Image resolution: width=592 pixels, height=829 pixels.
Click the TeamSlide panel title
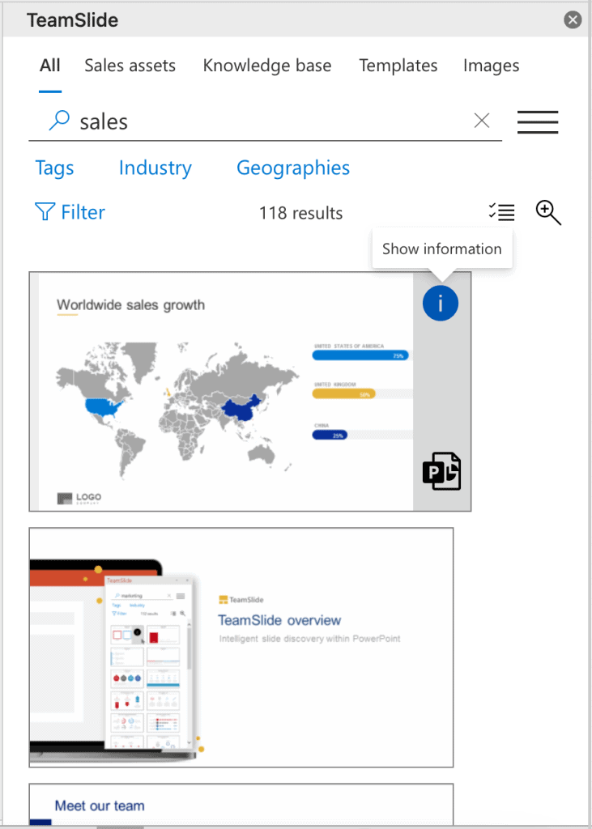pyautogui.click(x=72, y=20)
